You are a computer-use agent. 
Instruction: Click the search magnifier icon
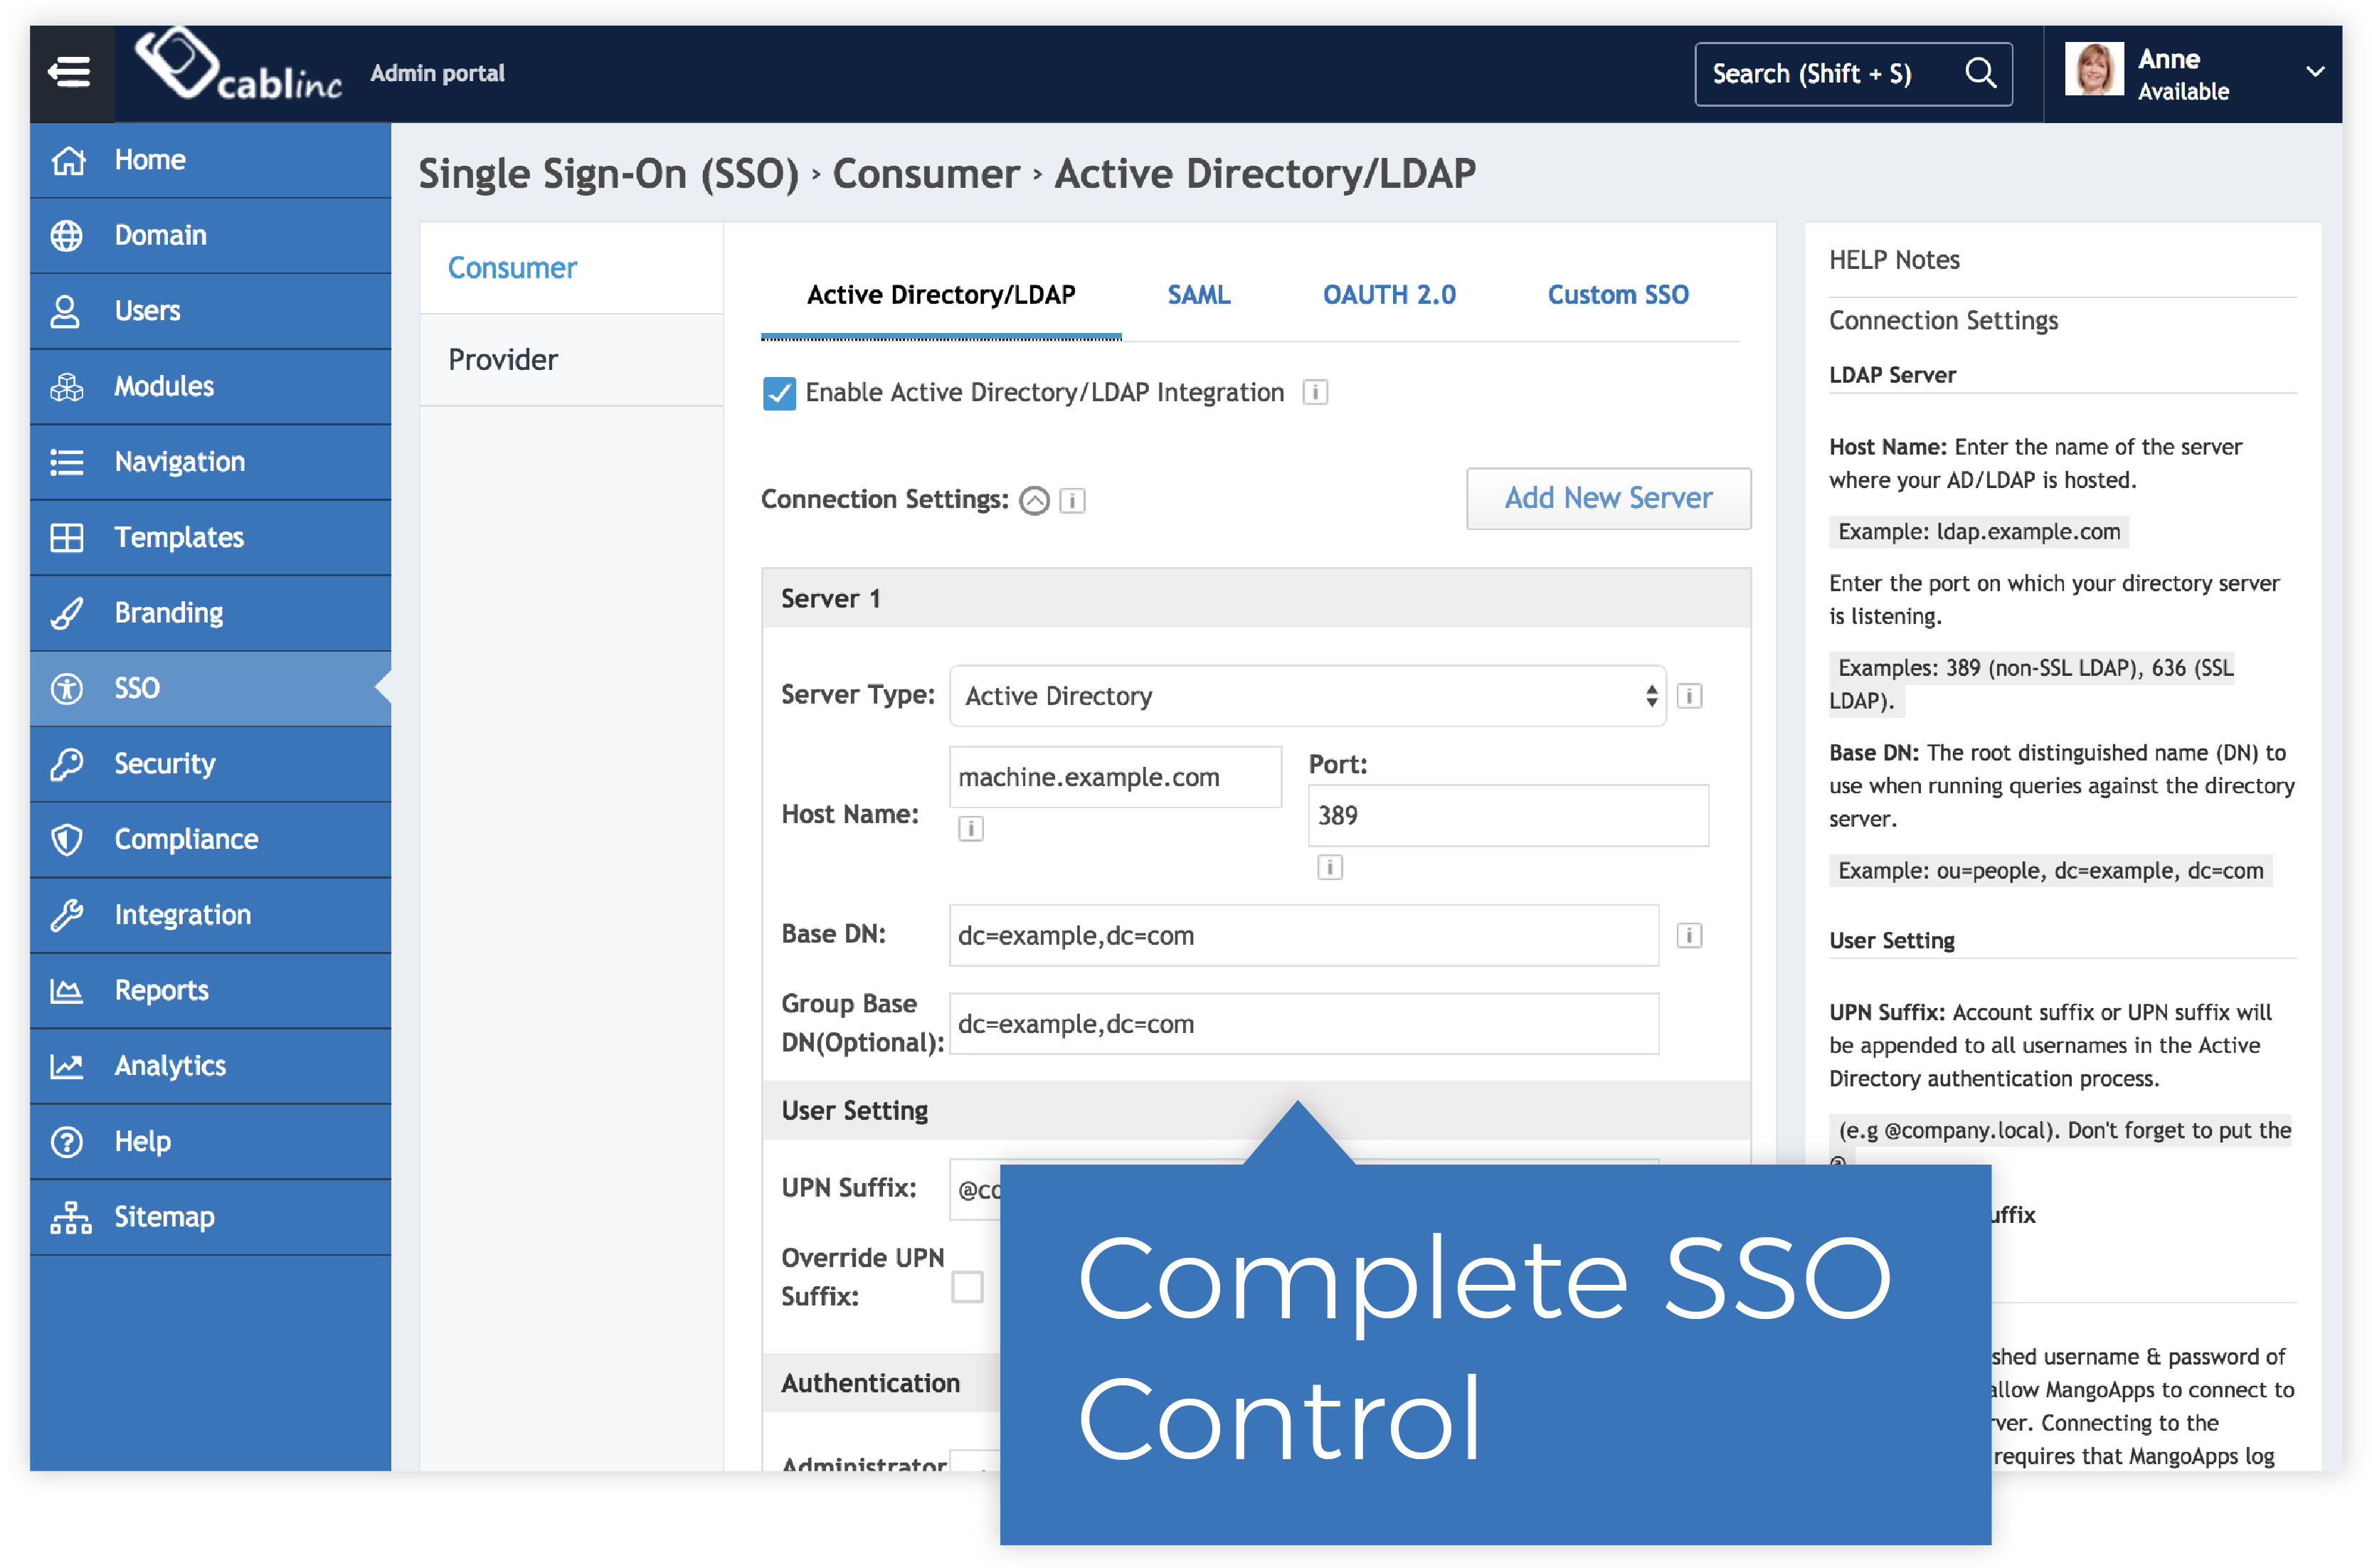point(1980,73)
